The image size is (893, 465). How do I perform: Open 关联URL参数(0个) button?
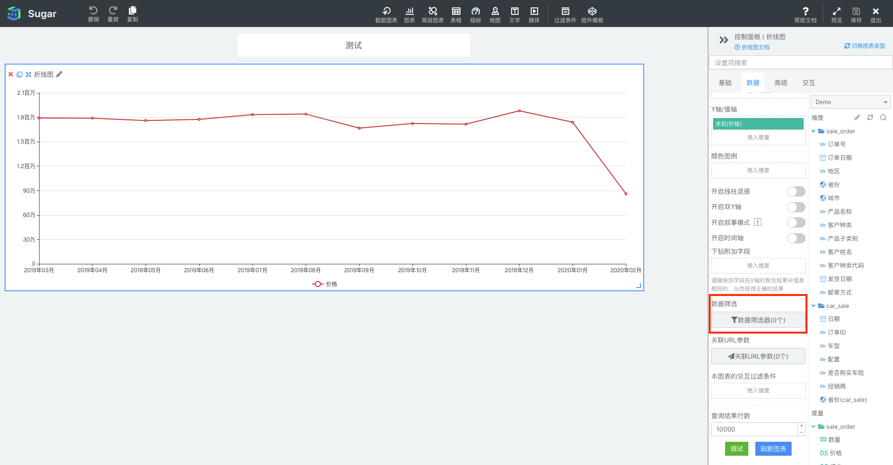click(758, 356)
